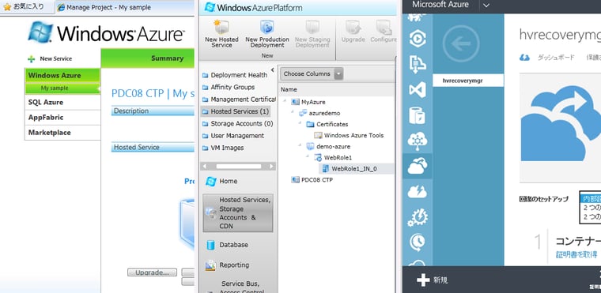The height and width of the screenshot is (293, 601).
Task: Click scrollbar right arrow in navigation pane
Action: coord(272,166)
